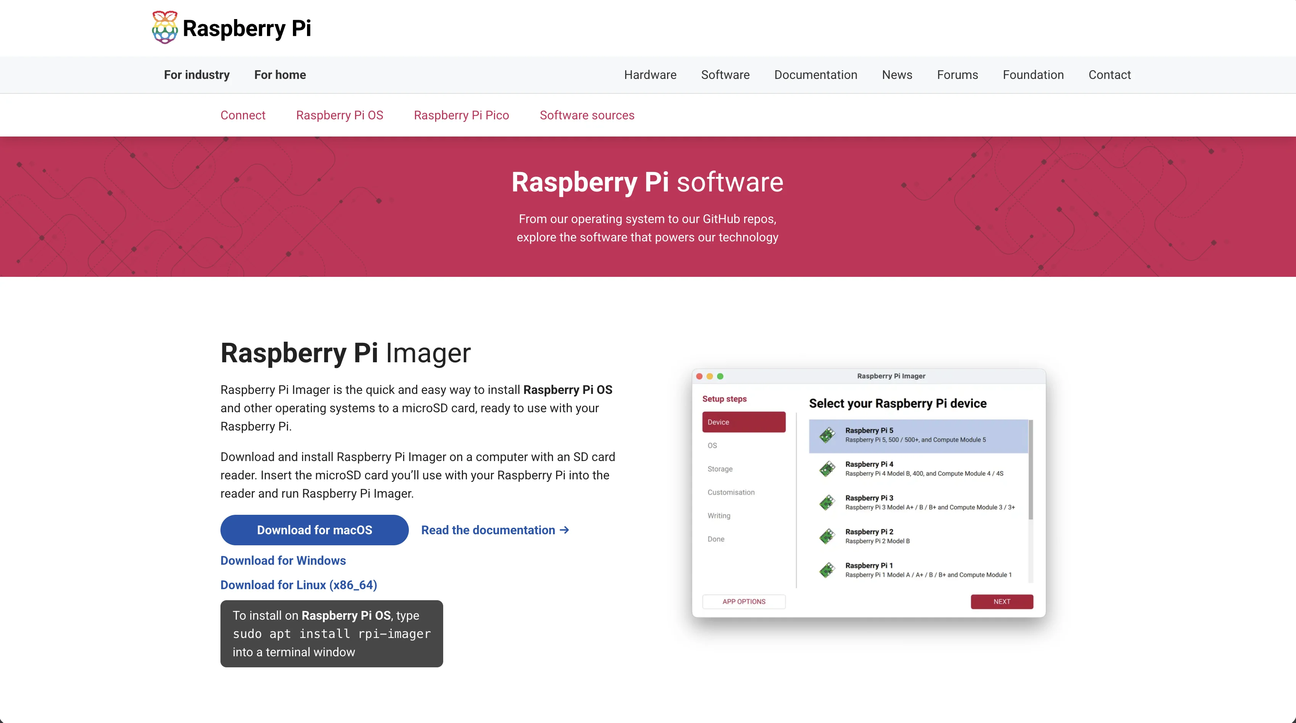Image resolution: width=1296 pixels, height=723 pixels.
Task: Open the Software sources link
Action: (587, 115)
